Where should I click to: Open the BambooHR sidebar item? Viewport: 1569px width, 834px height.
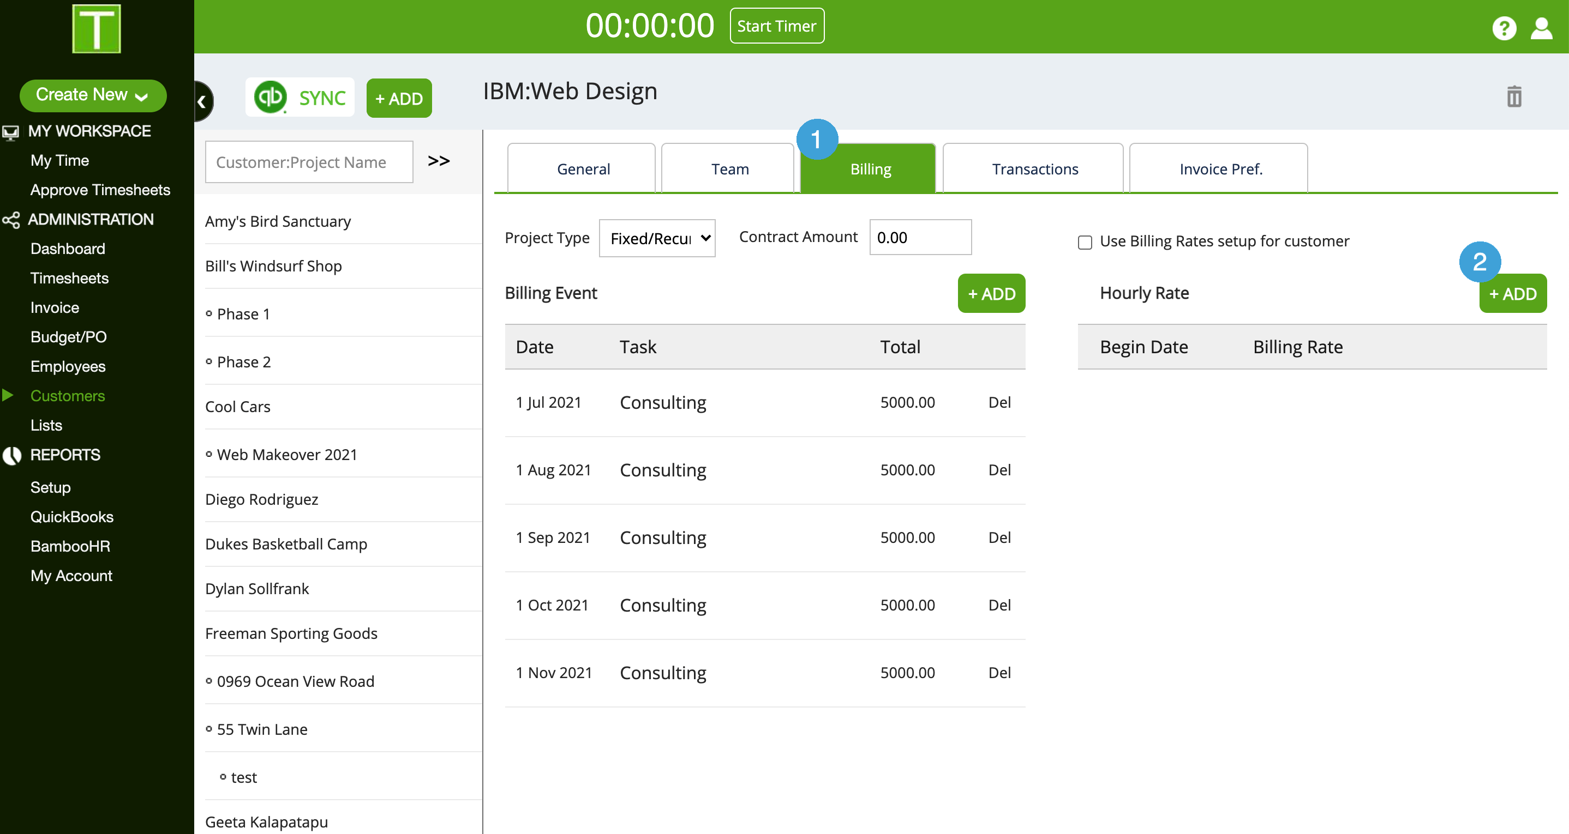(x=70, y=546)
